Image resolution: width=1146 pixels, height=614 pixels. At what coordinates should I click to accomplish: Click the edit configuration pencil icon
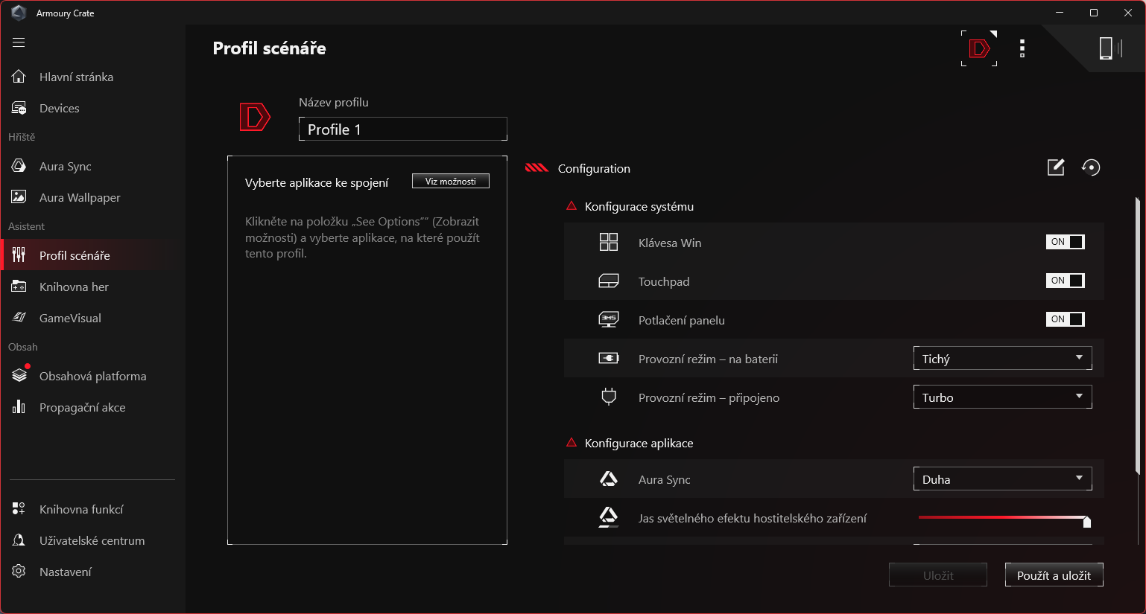(1056, 167)
